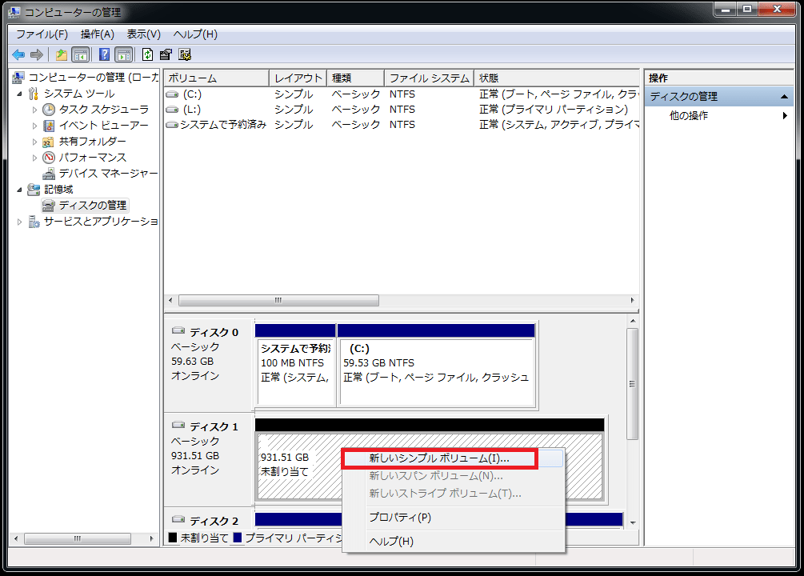This screenshot has height=576, width=804.
Task: Click the ディスク 2 disk icon
Action: (x=178, y=519)
